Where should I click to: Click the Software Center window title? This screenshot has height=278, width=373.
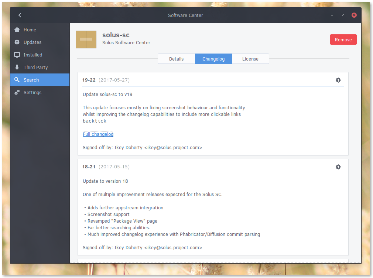click(x=185, y=15)
